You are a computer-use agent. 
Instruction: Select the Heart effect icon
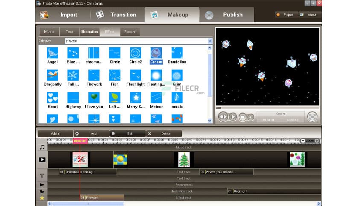52,97
